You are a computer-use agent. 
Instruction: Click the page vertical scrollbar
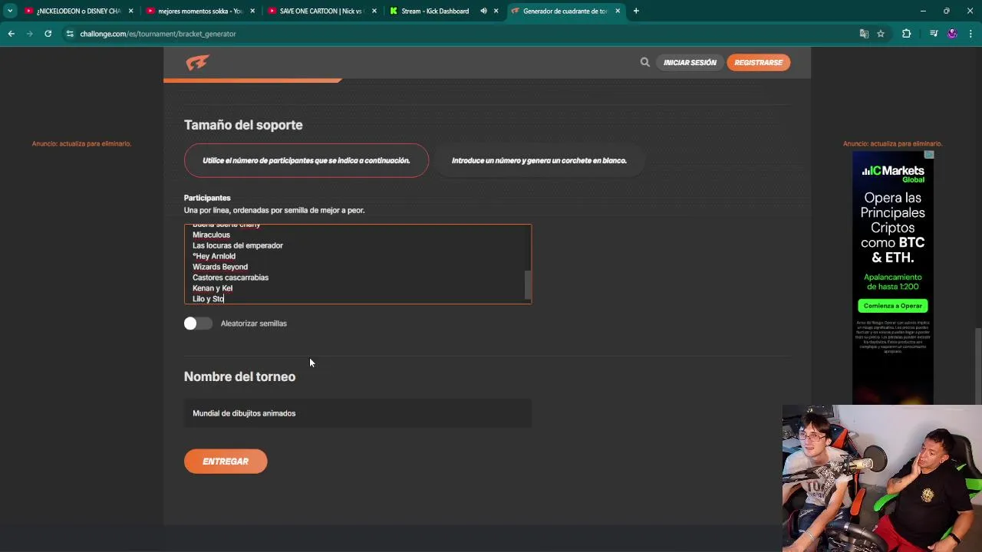point(977,368)
